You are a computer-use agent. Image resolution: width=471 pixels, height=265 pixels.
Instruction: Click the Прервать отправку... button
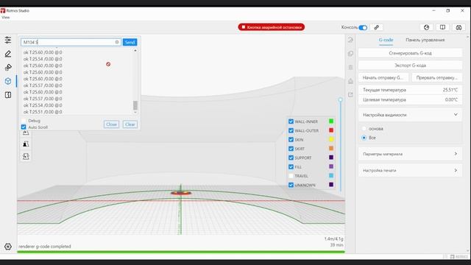[x=436, y=77]
